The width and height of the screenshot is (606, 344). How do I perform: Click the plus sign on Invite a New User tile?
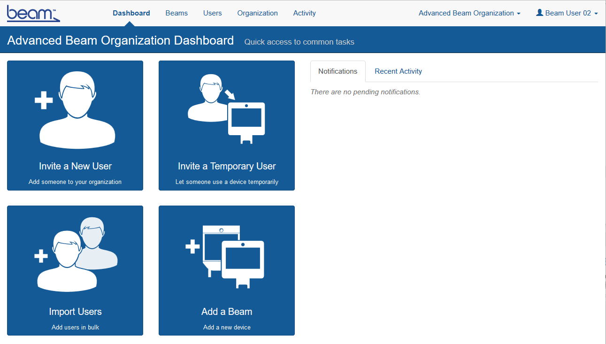pyautogui.click(x=44, y=100)
